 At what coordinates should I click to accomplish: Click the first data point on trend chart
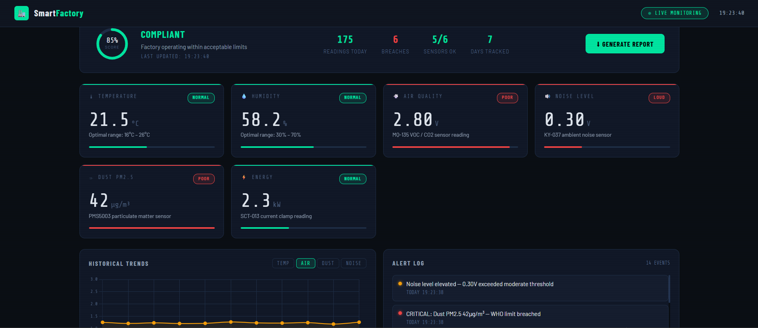tap(103, 322)
